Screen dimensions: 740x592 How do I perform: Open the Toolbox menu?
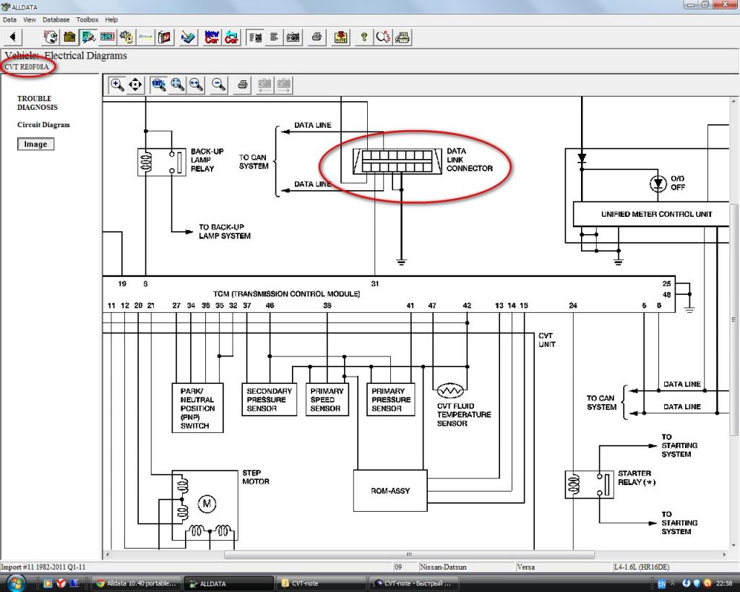87,20
